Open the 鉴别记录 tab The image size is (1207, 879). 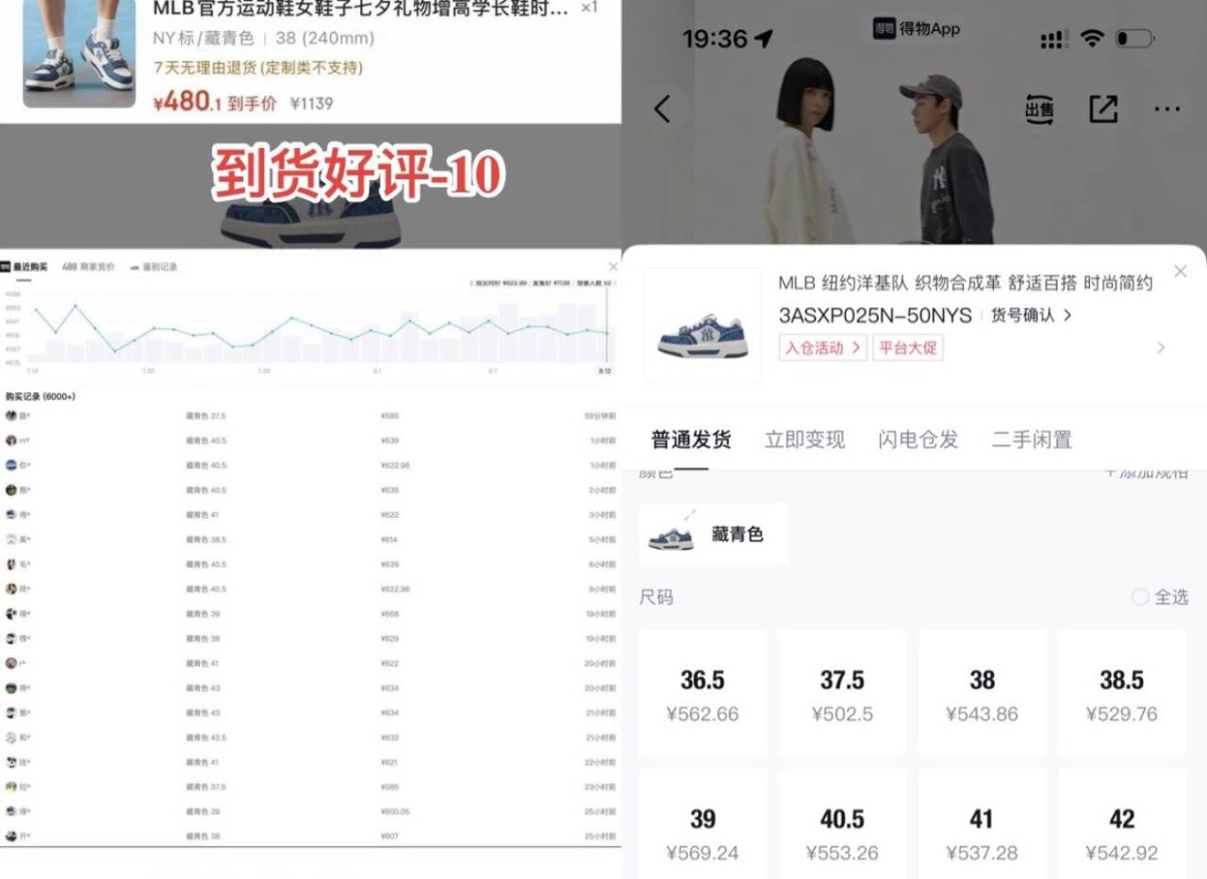pyautogui.click(x=154, y=267)
